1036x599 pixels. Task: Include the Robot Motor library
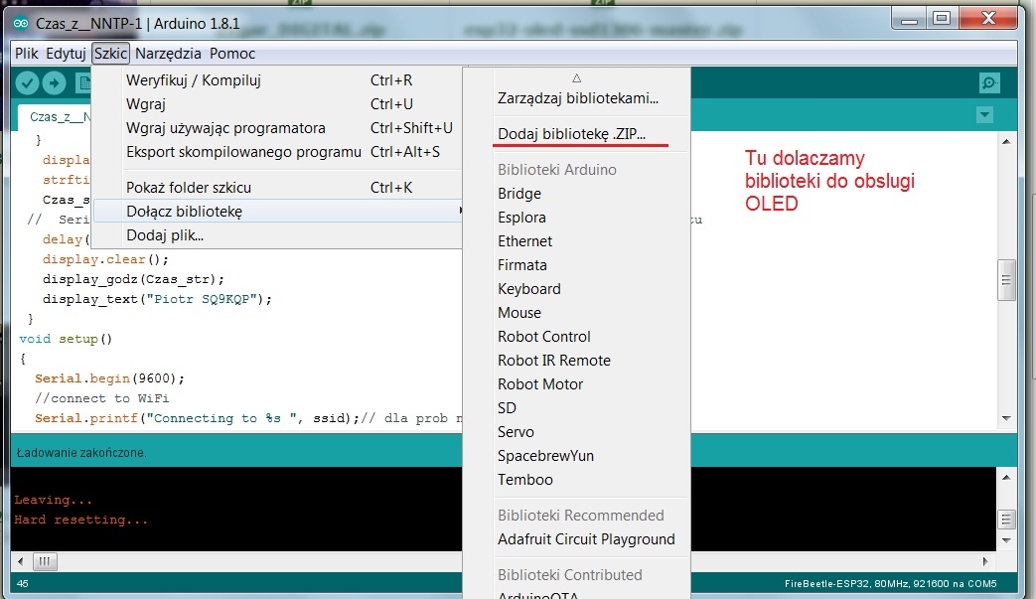tap(577, 383)
